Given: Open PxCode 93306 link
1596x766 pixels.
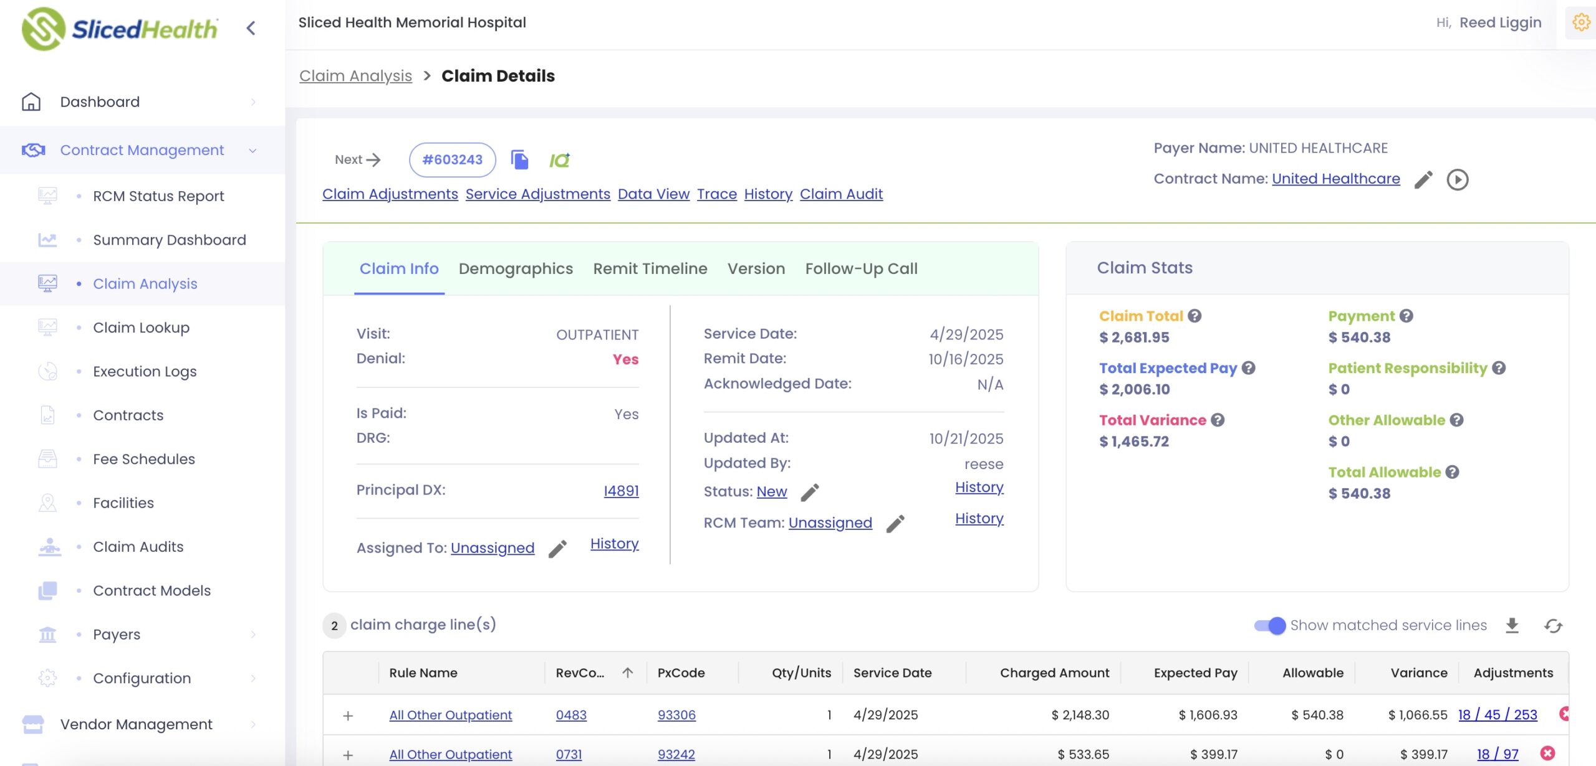Looking at the screenshot, I should (x=676, y=715).
